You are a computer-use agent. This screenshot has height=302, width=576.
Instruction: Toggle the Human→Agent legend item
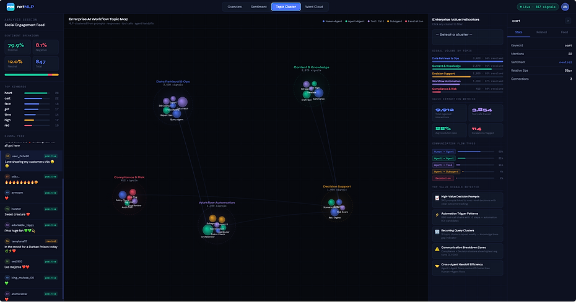coord(332,21)
